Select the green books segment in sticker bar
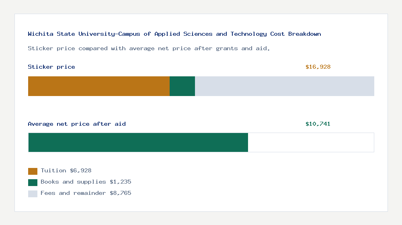This screenshot has width=402, height=225. tap(182, 86)
